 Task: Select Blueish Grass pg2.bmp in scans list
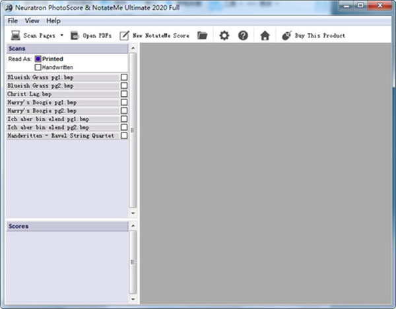coord(63,86)
